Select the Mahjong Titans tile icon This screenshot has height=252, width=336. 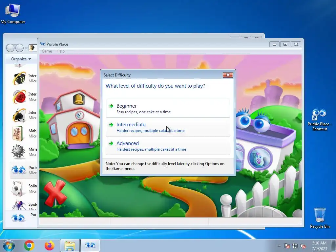point(18,134)
